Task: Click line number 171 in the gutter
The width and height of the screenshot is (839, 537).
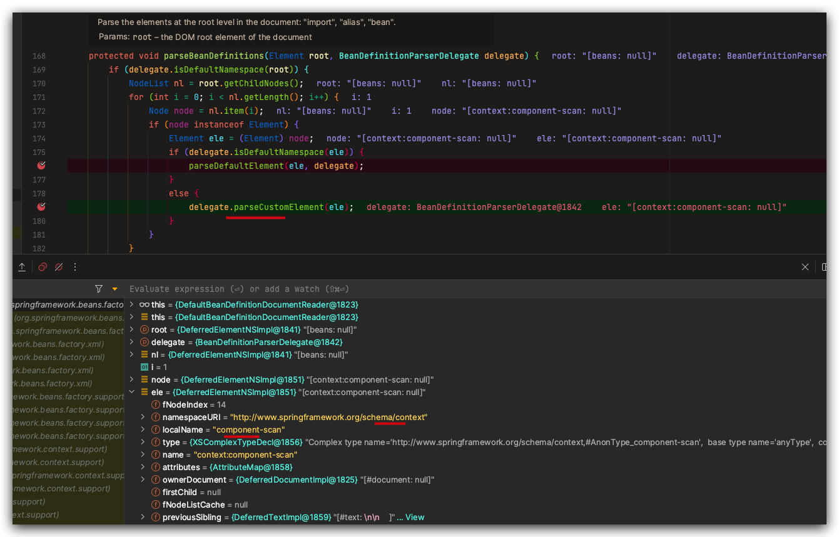Action: tap(39, 97)
